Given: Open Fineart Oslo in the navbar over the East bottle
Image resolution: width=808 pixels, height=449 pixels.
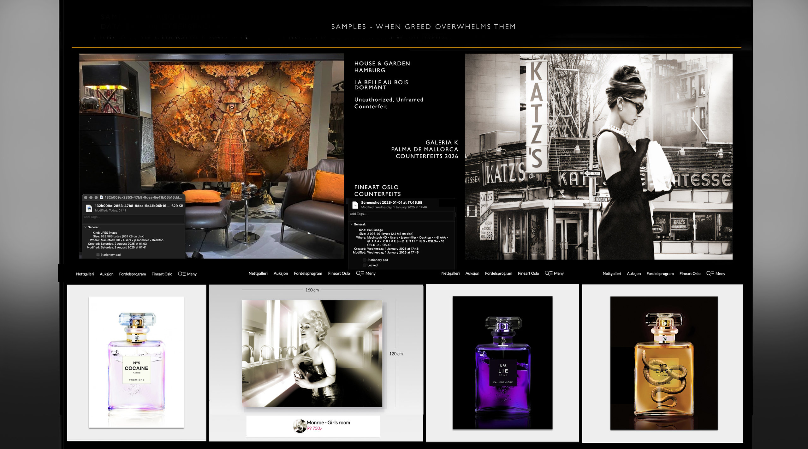Looking at the screenshot, I should coord(690,274).
